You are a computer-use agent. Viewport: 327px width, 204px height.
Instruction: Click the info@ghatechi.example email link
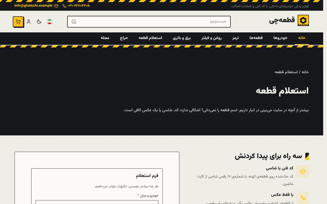[33, 6]
